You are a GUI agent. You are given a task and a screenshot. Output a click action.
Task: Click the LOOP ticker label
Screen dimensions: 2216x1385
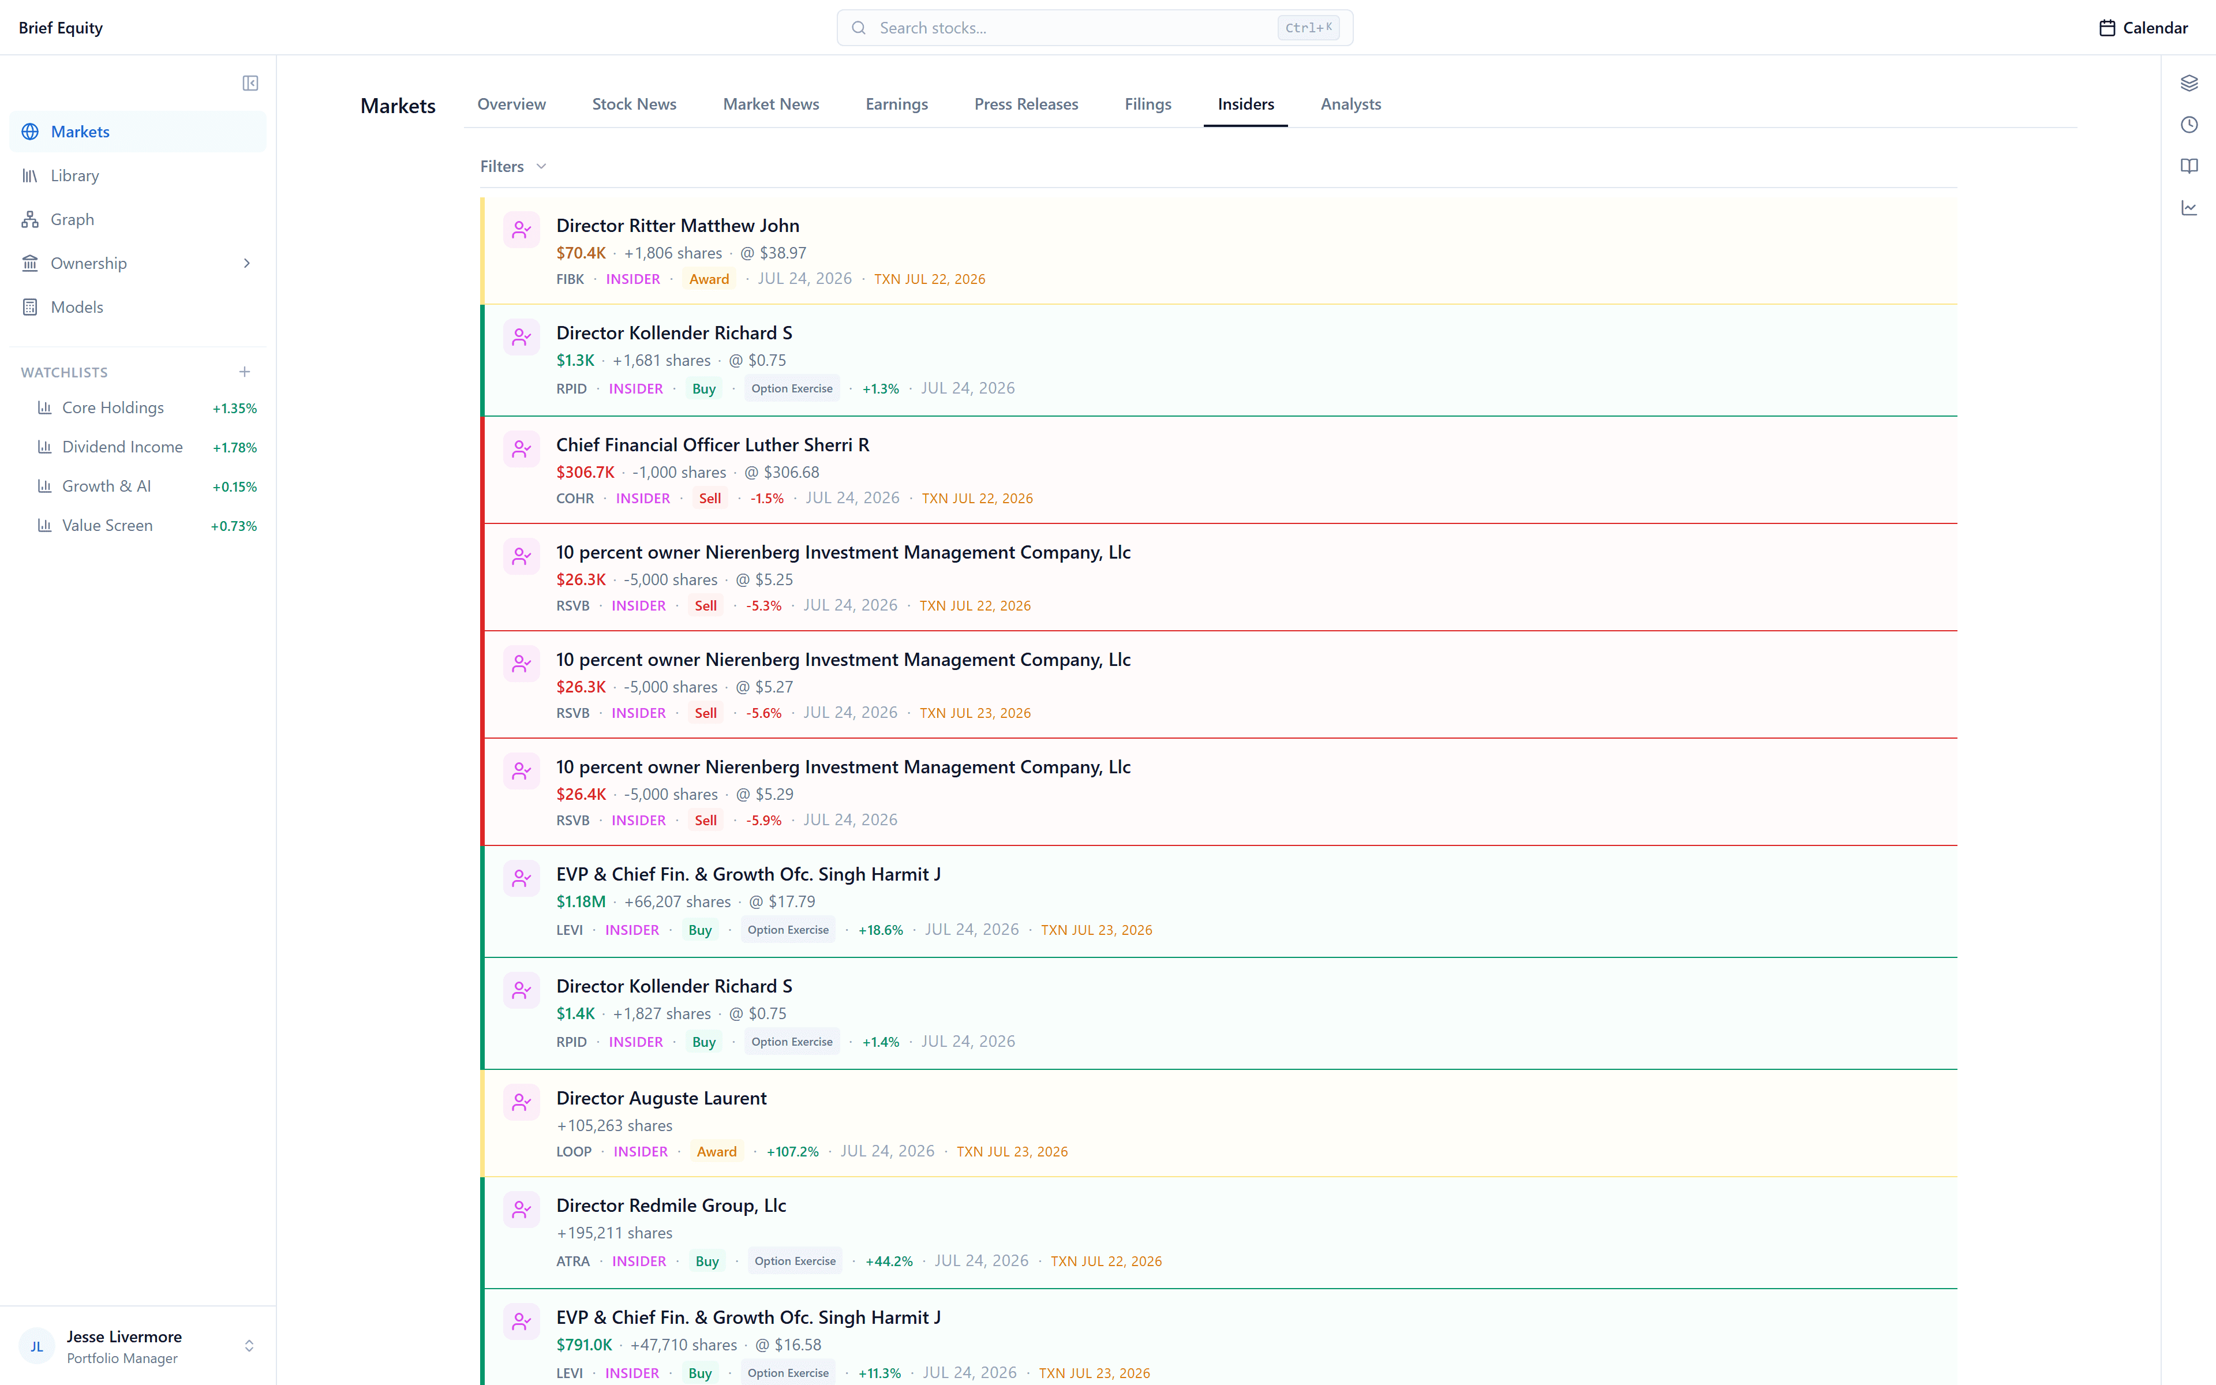pos(574,1151)
